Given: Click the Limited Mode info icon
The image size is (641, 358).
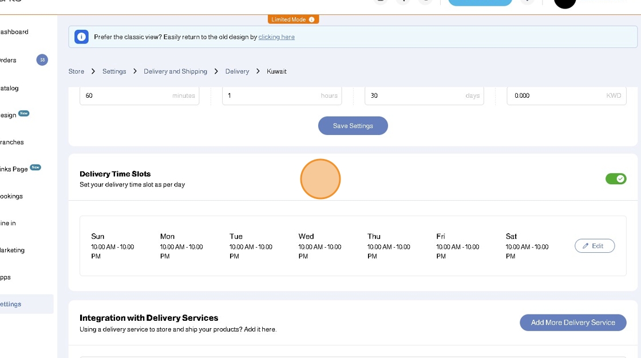Looking at the screenshot, I should (x=311, y=19).
